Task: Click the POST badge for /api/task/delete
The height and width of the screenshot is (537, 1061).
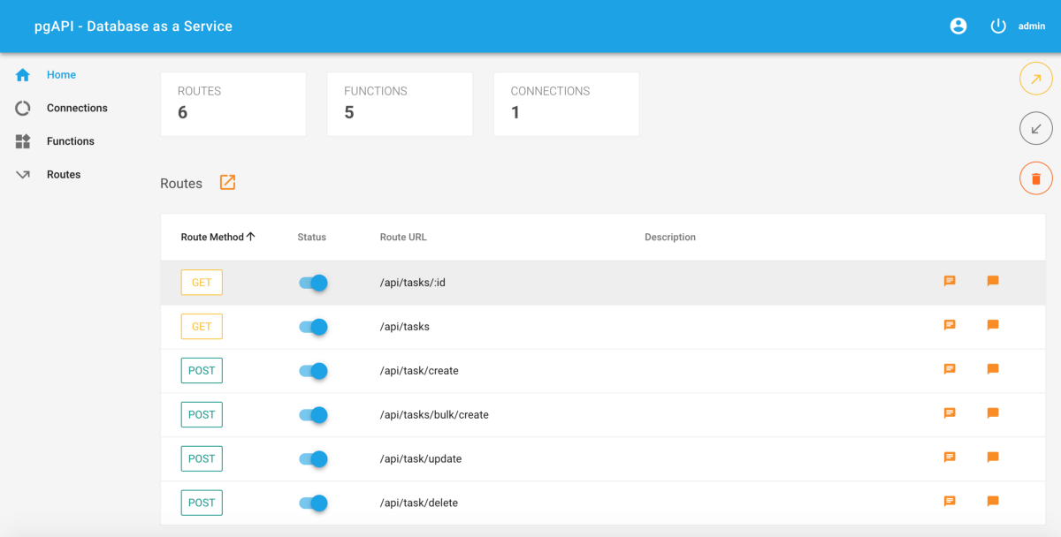Action: pos(202,503)
